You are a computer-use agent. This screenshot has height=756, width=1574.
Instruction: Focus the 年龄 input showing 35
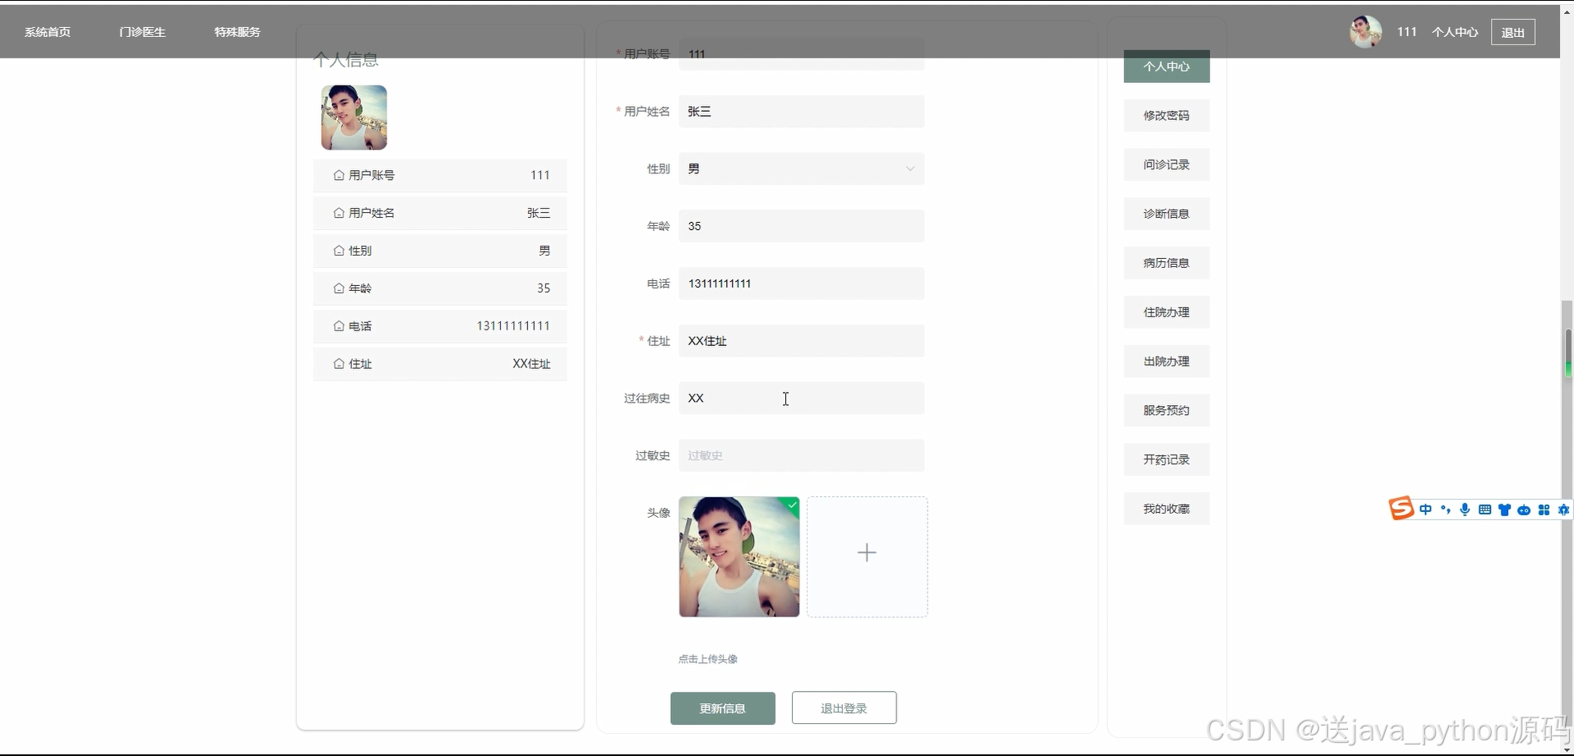pos(802,226)
